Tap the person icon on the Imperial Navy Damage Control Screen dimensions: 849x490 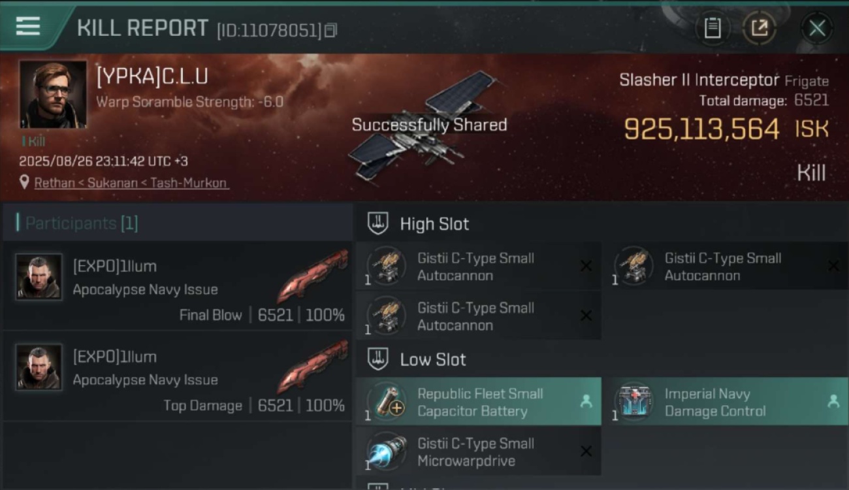(833, 402)
